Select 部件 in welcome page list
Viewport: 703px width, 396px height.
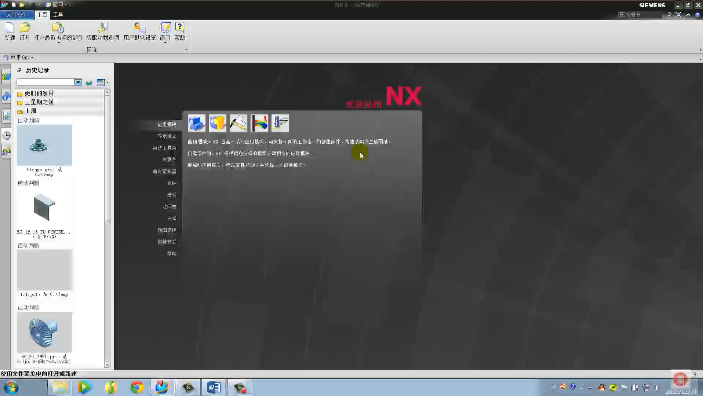pyautogui.click(x=172, y=183)
